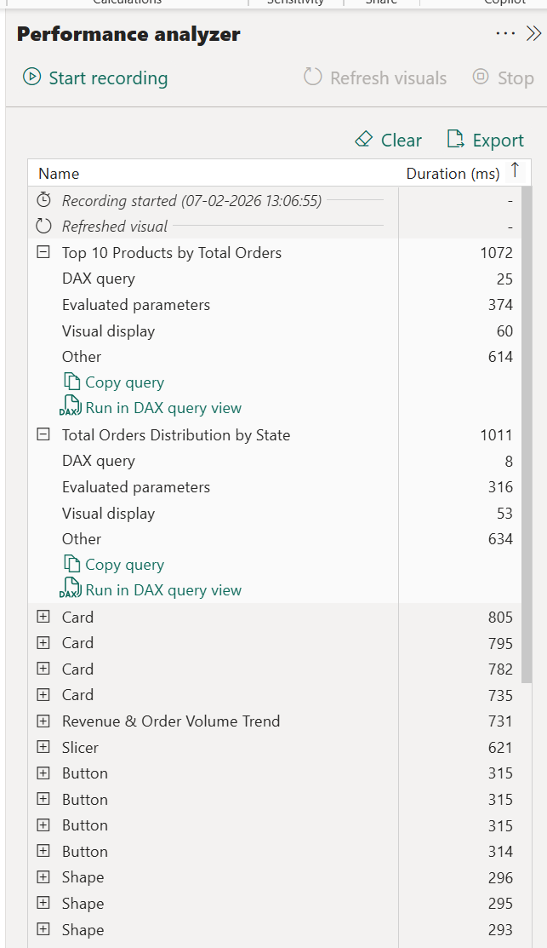Collapse the Performance analyzer pane with chevrons
This screenshot has height=948, width=547.
click(533, 33)
